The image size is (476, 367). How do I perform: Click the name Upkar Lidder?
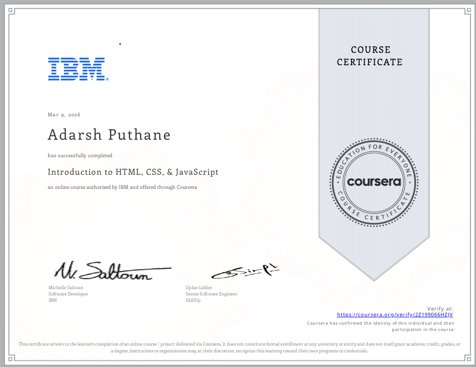(x=199, y=288)
